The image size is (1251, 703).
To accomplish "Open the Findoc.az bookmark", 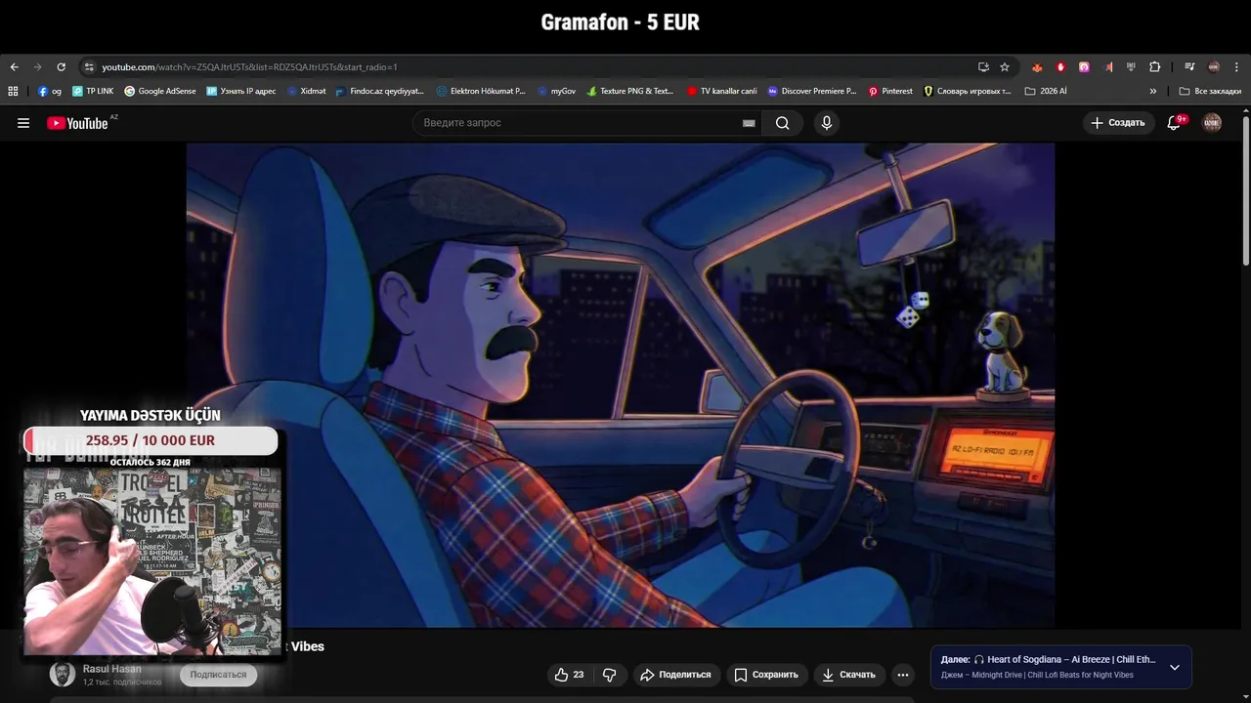I will pyautogui.click(x=379, y=91).
